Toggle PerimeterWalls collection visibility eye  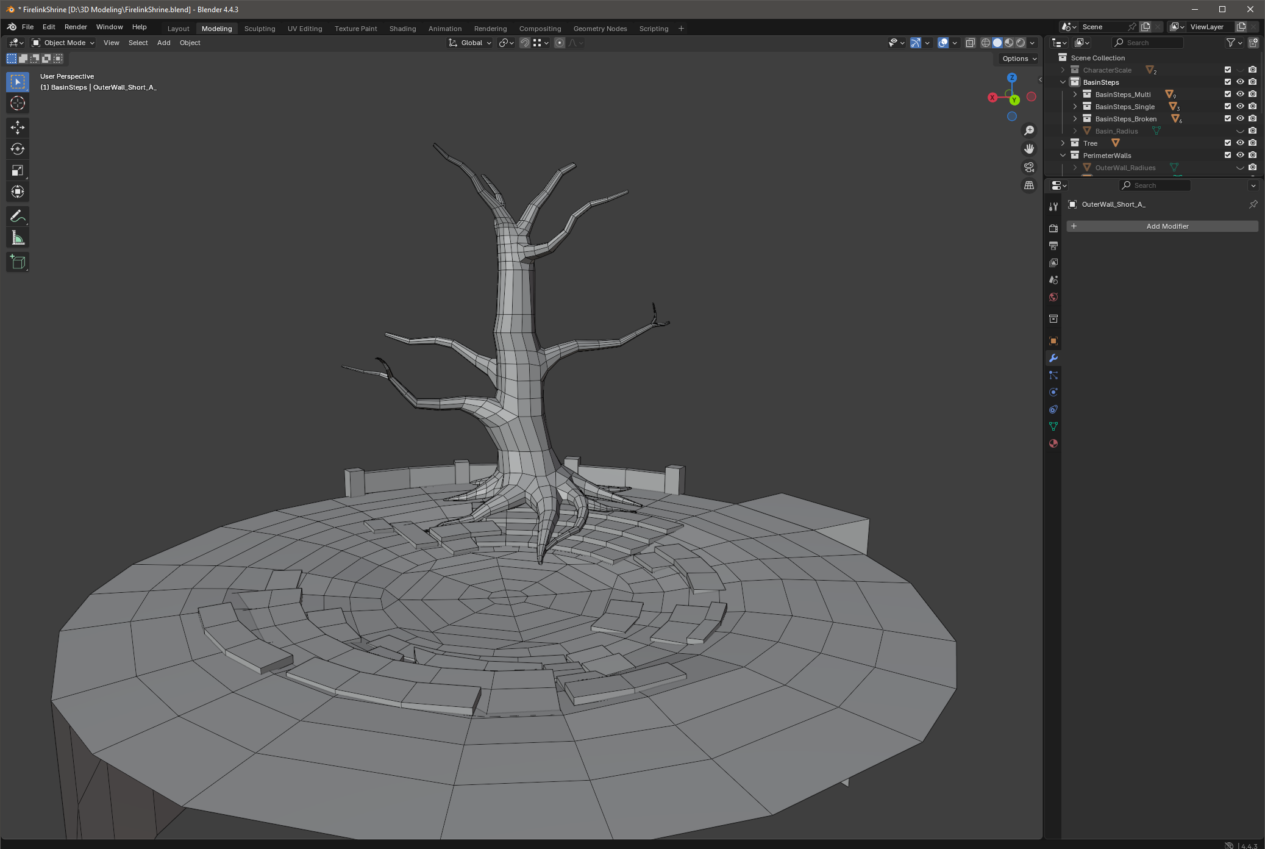pos(1240,155)
